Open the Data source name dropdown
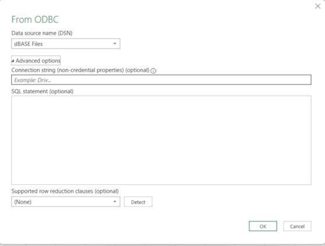 [66, 44]
